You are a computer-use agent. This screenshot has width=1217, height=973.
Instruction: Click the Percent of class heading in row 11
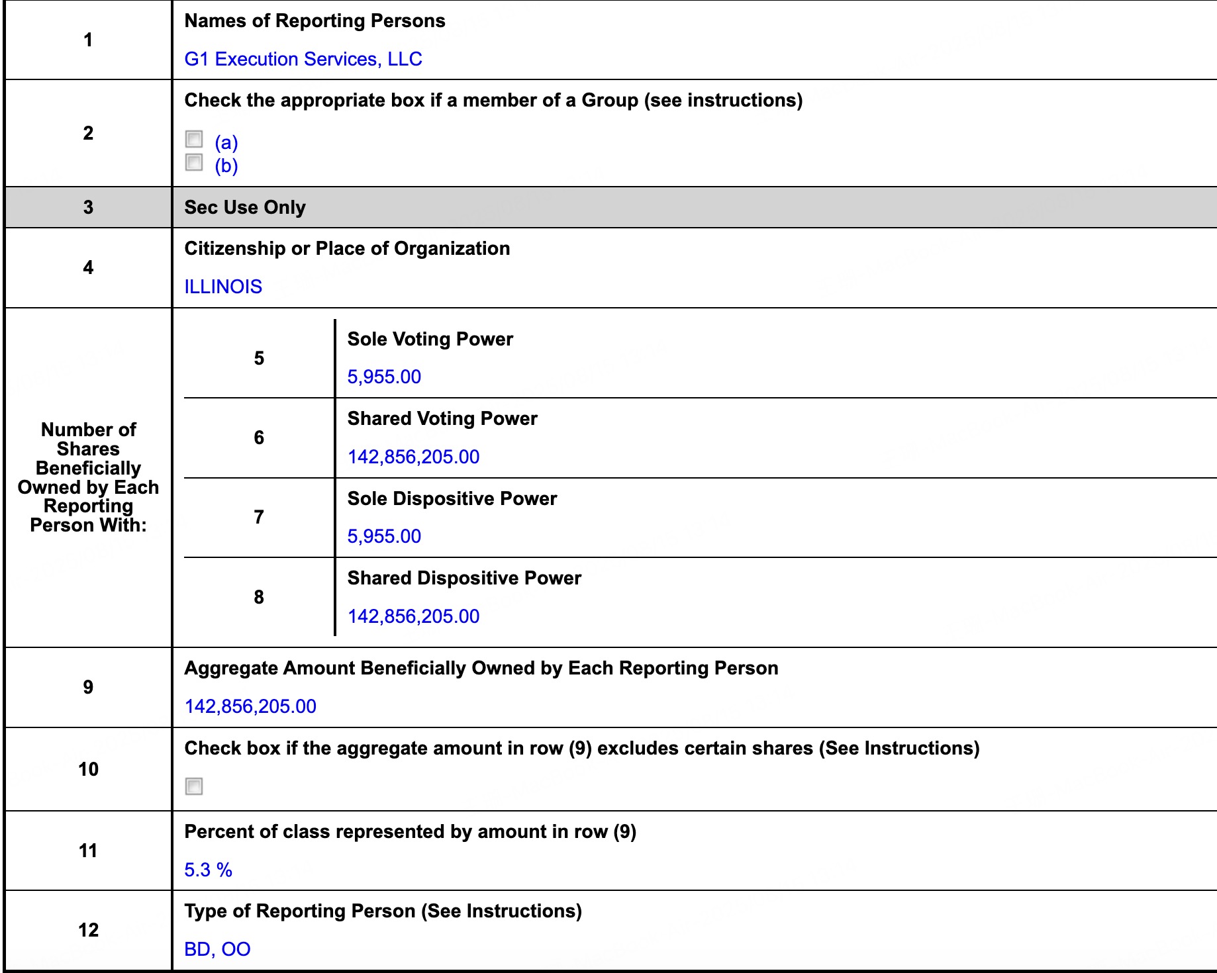coord(411,832)
